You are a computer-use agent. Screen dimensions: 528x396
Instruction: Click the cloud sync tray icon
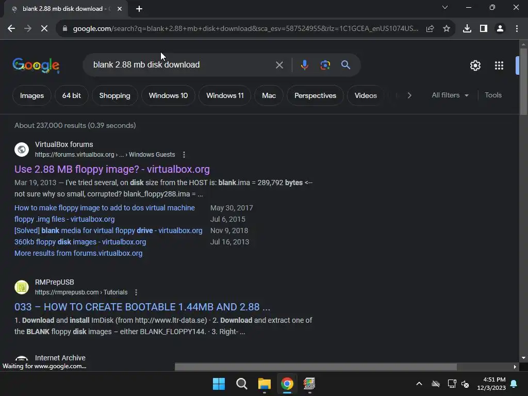click(x=436, y=384)
